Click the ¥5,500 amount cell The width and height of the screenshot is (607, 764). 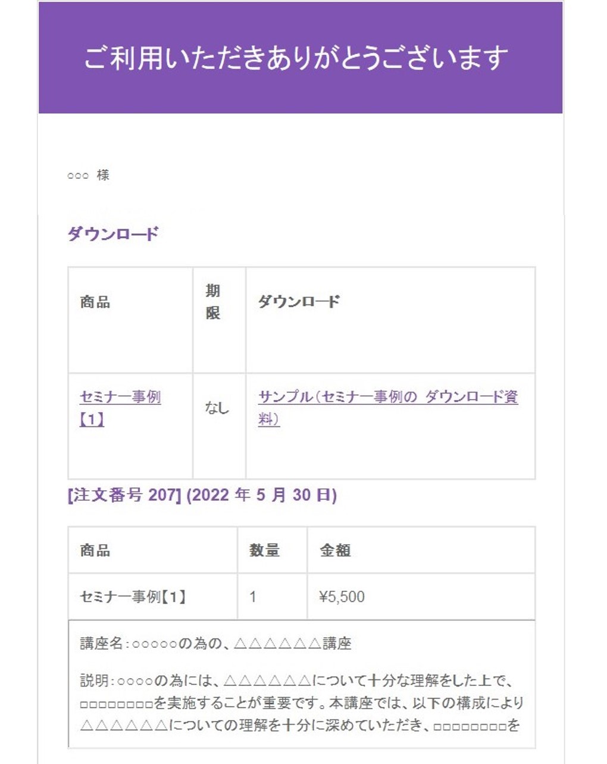pyautogui.click(x=342, y=597)
